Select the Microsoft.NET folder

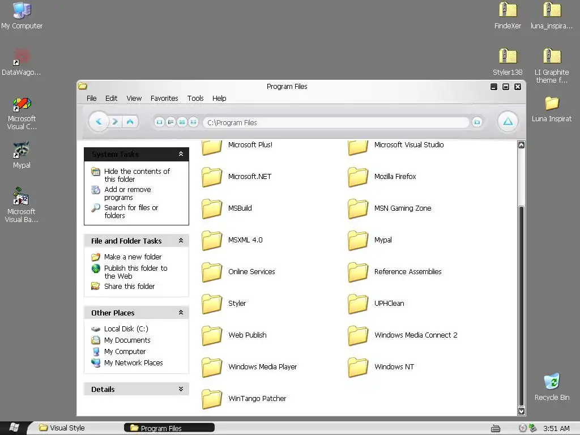237,177
